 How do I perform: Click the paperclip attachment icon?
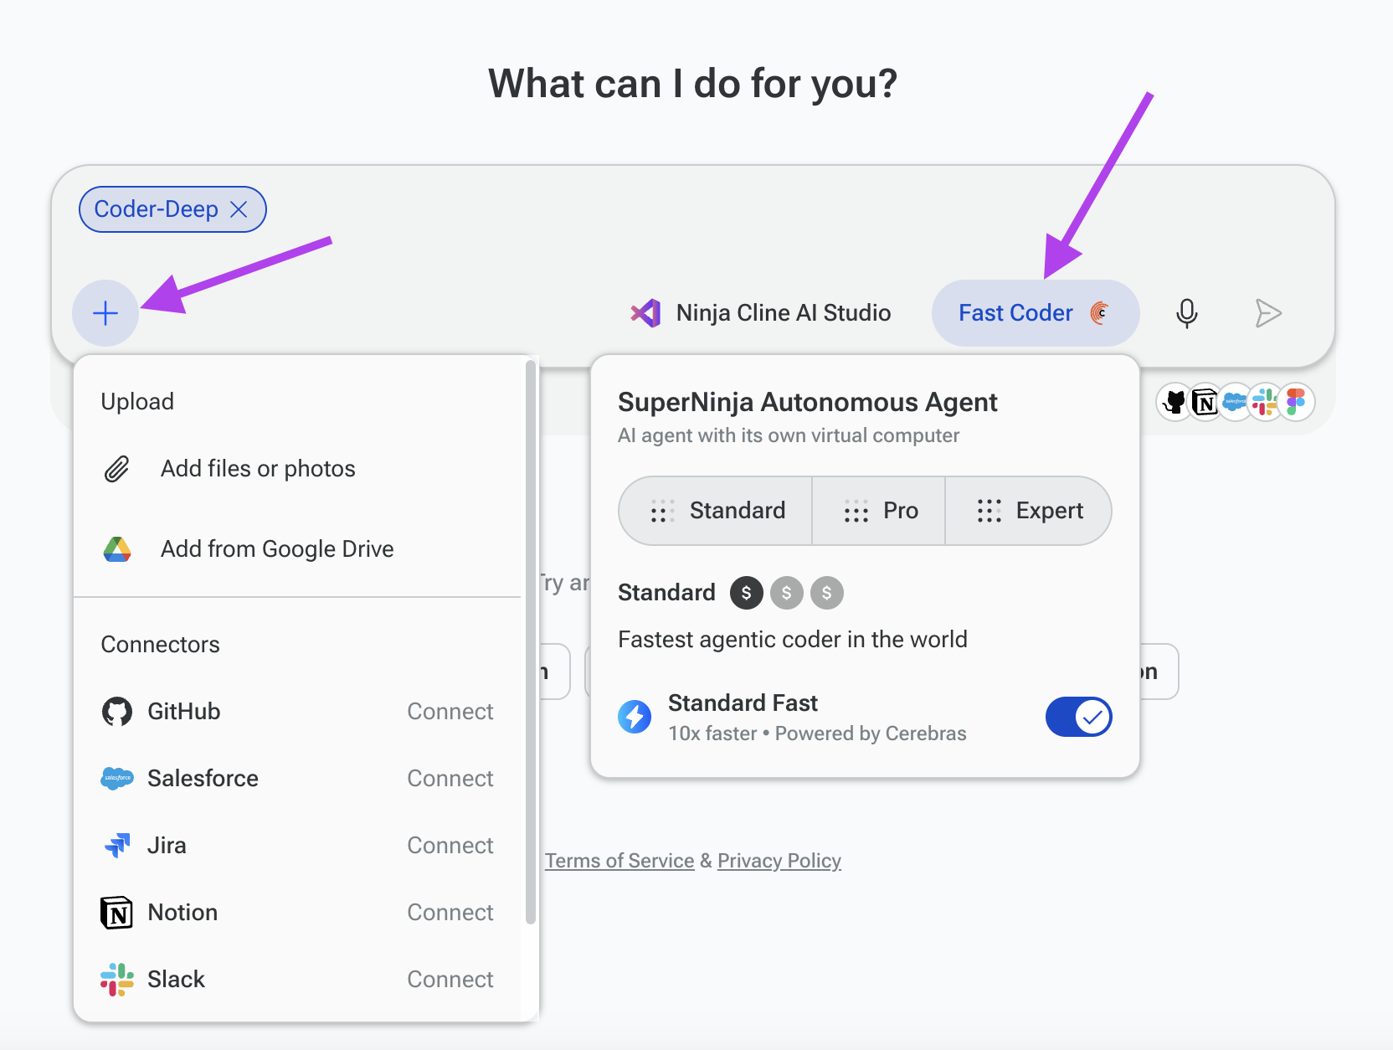point(117,469)
